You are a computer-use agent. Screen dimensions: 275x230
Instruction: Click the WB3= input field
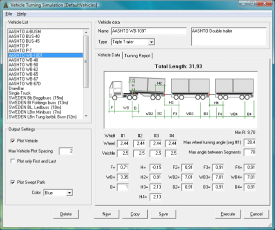click(x=218, y=177)
